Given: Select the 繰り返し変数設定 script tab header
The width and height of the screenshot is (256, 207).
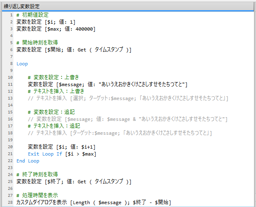Looking at the screenshot, I should (22, 7).
